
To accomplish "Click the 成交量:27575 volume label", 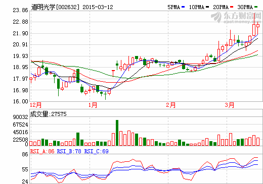I will [x=49, y=114].
